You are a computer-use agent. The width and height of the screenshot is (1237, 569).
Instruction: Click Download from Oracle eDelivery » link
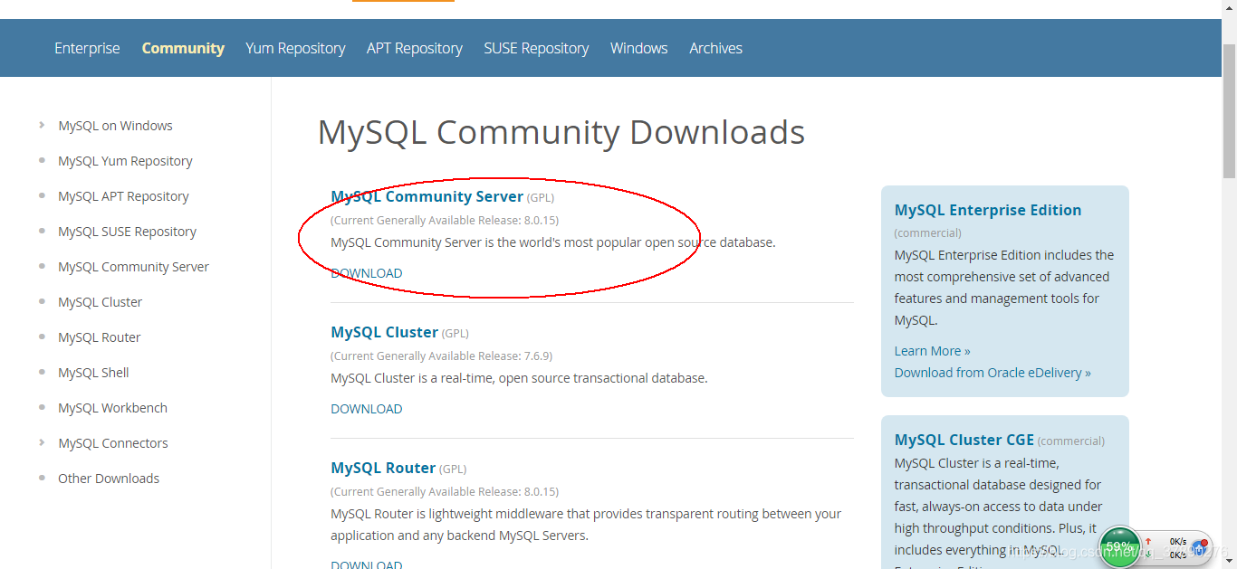(992, 373)
